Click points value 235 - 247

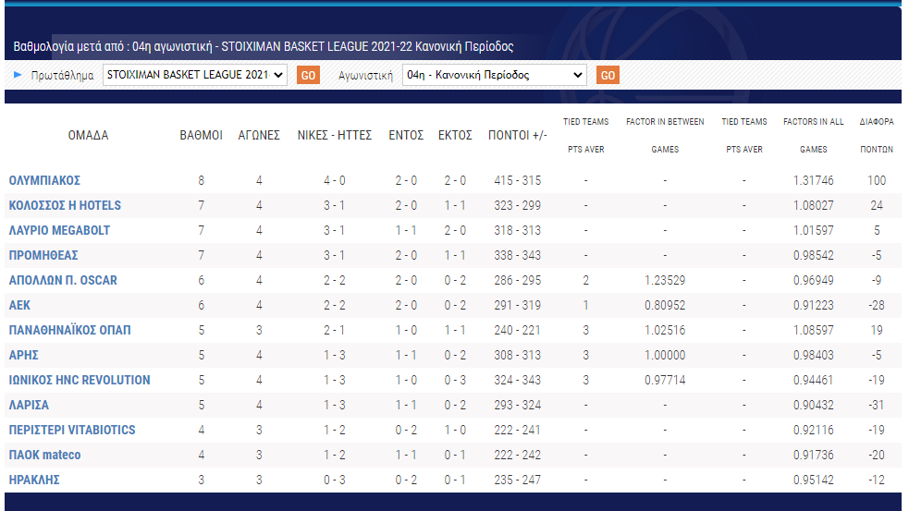[x=518, y=480]
